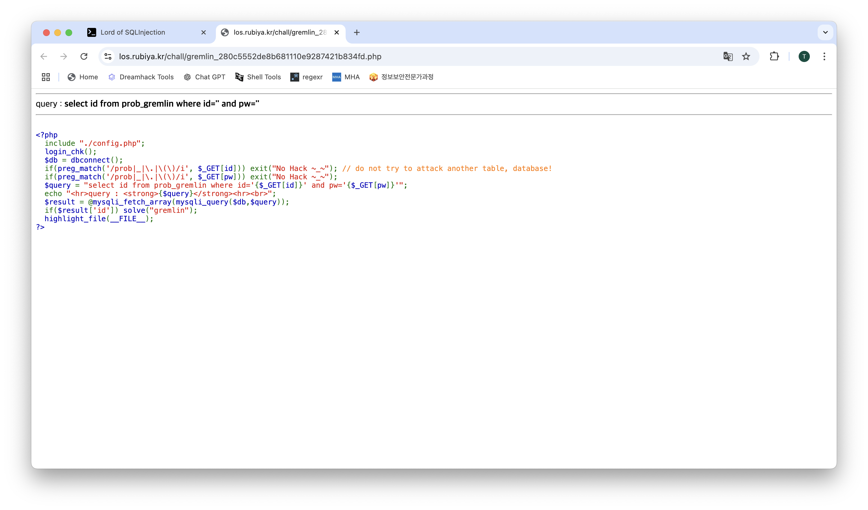This screenshot has height=510, width=868.
Task: Open a new tab
Action: click(x=357, y=32)
